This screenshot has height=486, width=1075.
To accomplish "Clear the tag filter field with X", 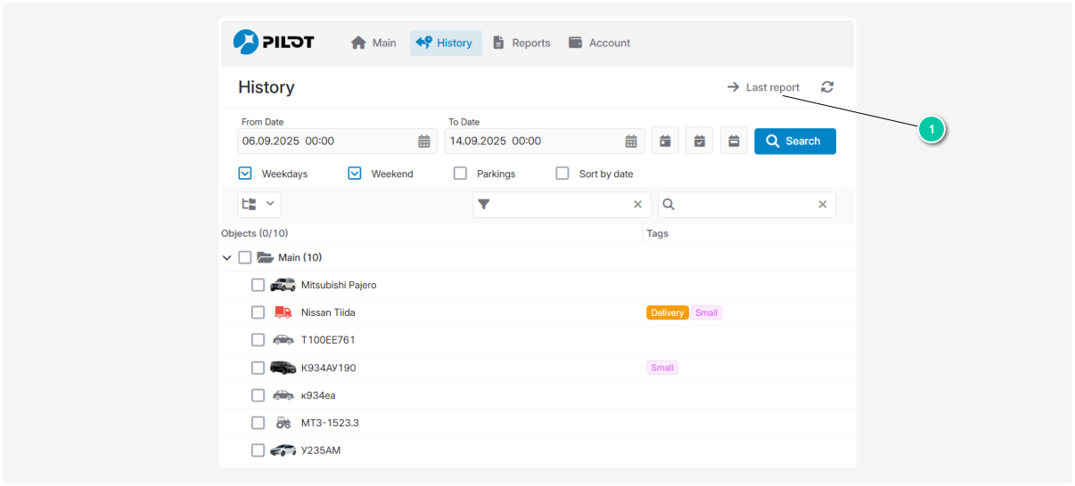I will [637, 205].
